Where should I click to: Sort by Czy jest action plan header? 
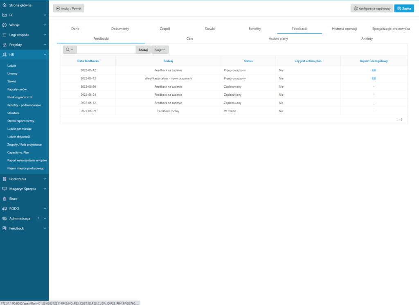click(x=308, y=61)
